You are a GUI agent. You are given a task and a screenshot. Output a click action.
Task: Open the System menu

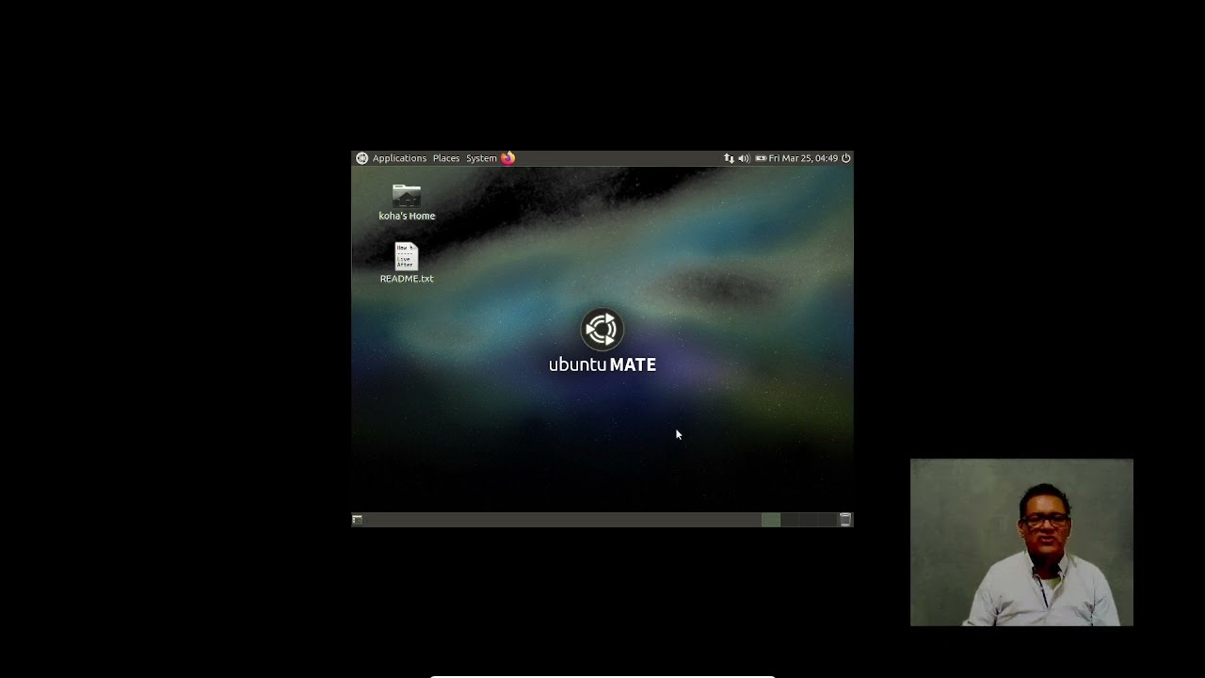pyautogui.click(x=481, y=158)
